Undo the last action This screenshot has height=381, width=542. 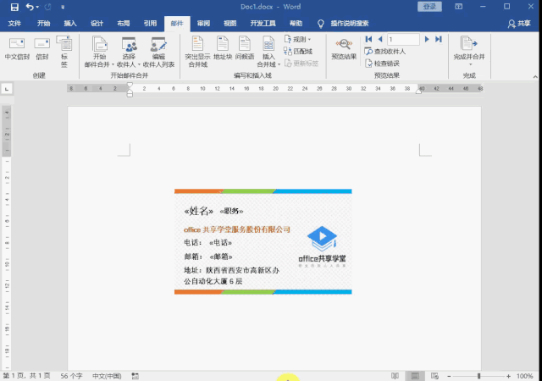[x=30, y=7]
